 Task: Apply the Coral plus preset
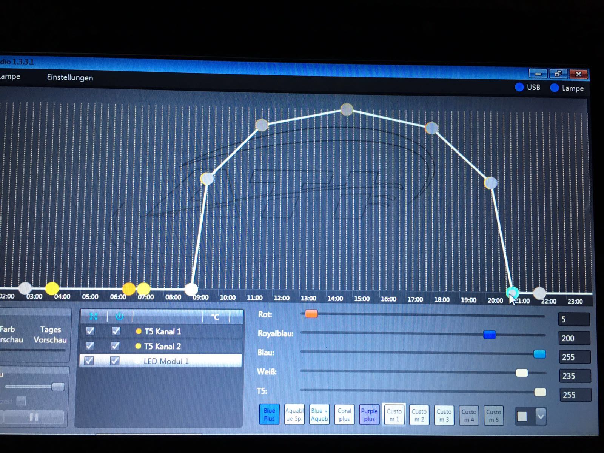point(344,414)
